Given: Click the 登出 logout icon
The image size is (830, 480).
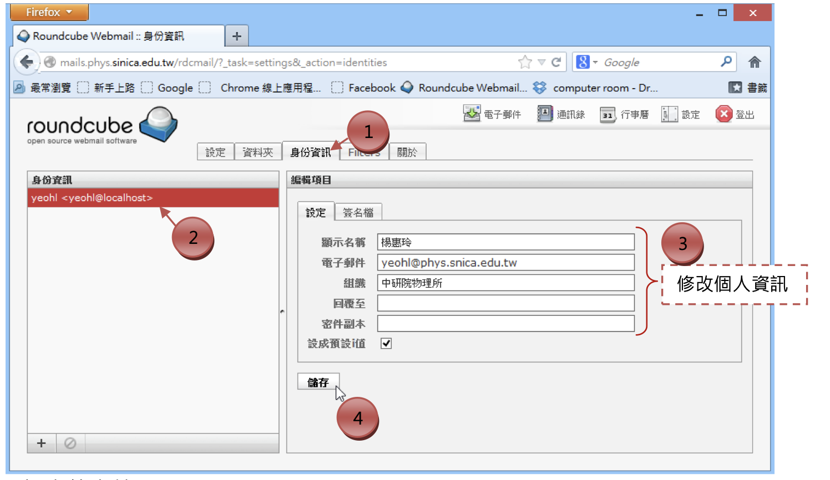Looking at the screenshot, I should pyautogui.click(x=723, y=114).
